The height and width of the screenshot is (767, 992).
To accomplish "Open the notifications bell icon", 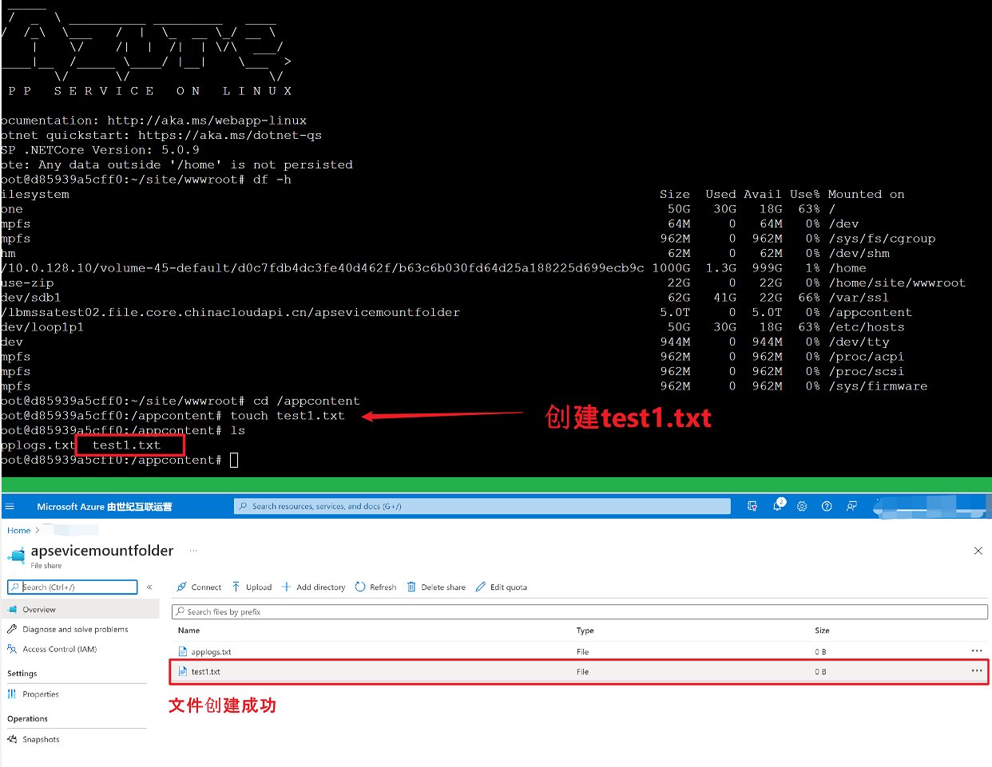I will [777, 506].
